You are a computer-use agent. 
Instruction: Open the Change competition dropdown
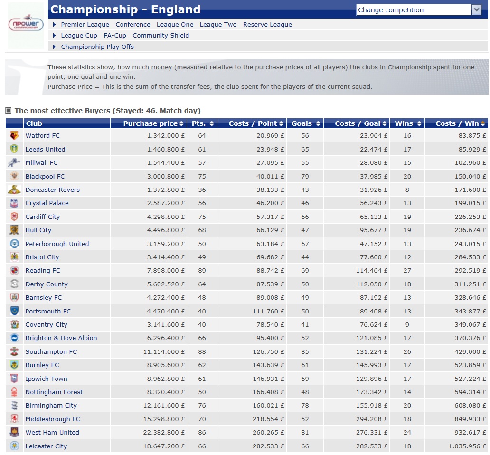(419, 10)
